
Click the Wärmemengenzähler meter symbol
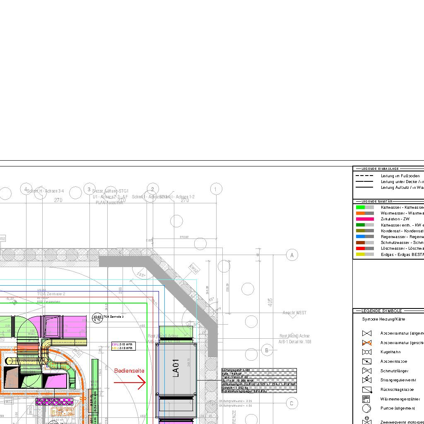coord(366,399)
